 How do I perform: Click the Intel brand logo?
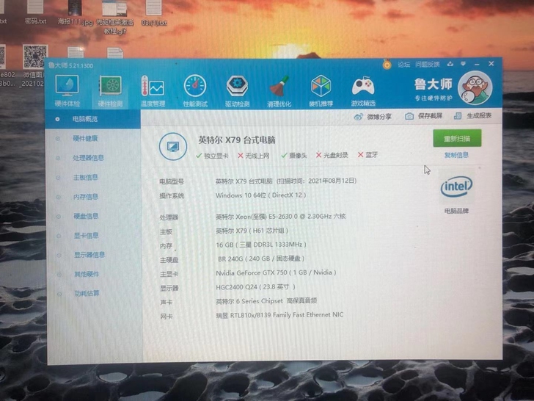pyautogui.click(x=456, y=187)
